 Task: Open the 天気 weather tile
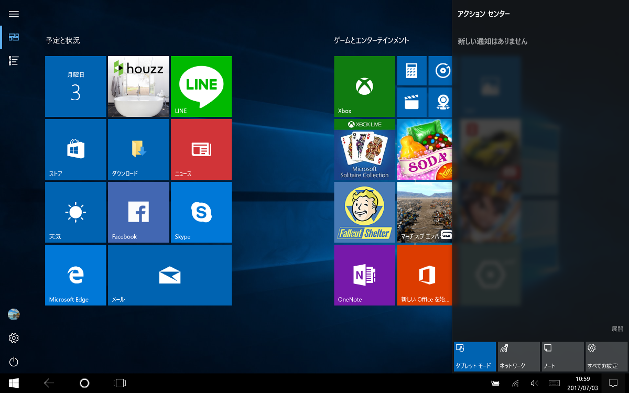click(75, 212)
